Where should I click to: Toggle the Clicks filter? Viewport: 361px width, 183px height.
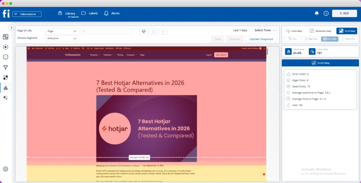[292, 39]
